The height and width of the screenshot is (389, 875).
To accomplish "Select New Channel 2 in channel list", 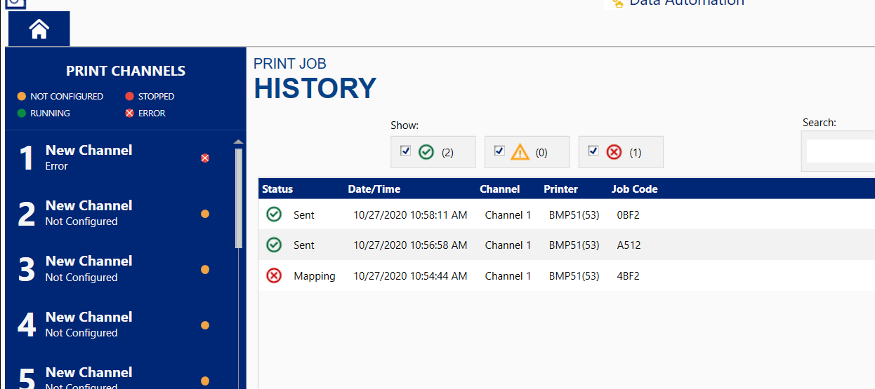I will pos(88,213).
